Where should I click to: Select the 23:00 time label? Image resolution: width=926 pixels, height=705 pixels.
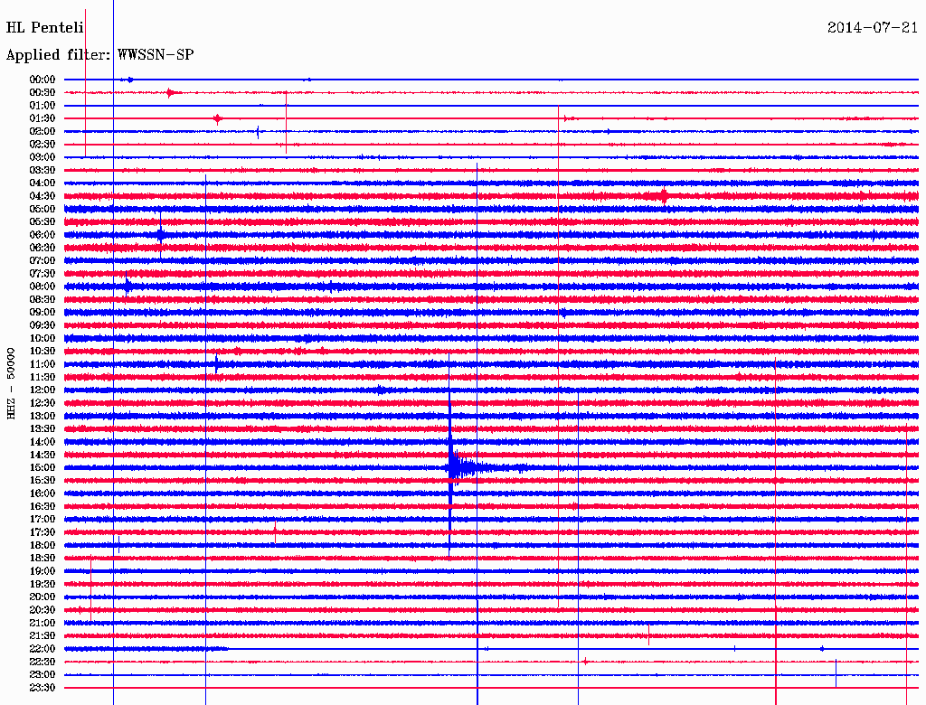(x=42, y=675)
